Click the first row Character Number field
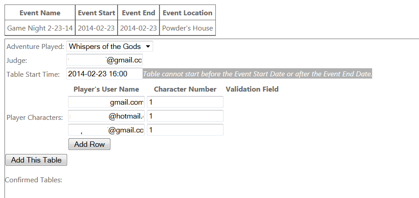 (185, 102)
